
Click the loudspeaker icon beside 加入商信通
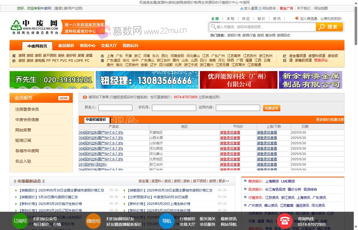click(x=297, y=19)
